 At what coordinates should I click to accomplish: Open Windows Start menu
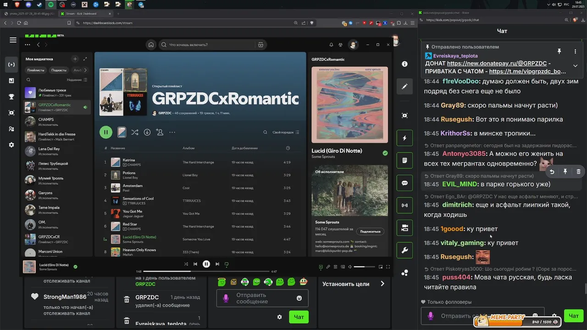pyautogui.click(x=6, y=5)
